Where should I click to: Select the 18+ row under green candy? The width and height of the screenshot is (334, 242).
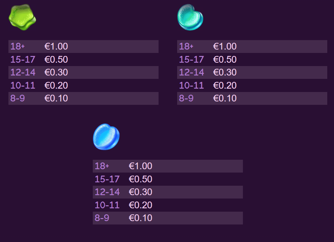point(84,47)
